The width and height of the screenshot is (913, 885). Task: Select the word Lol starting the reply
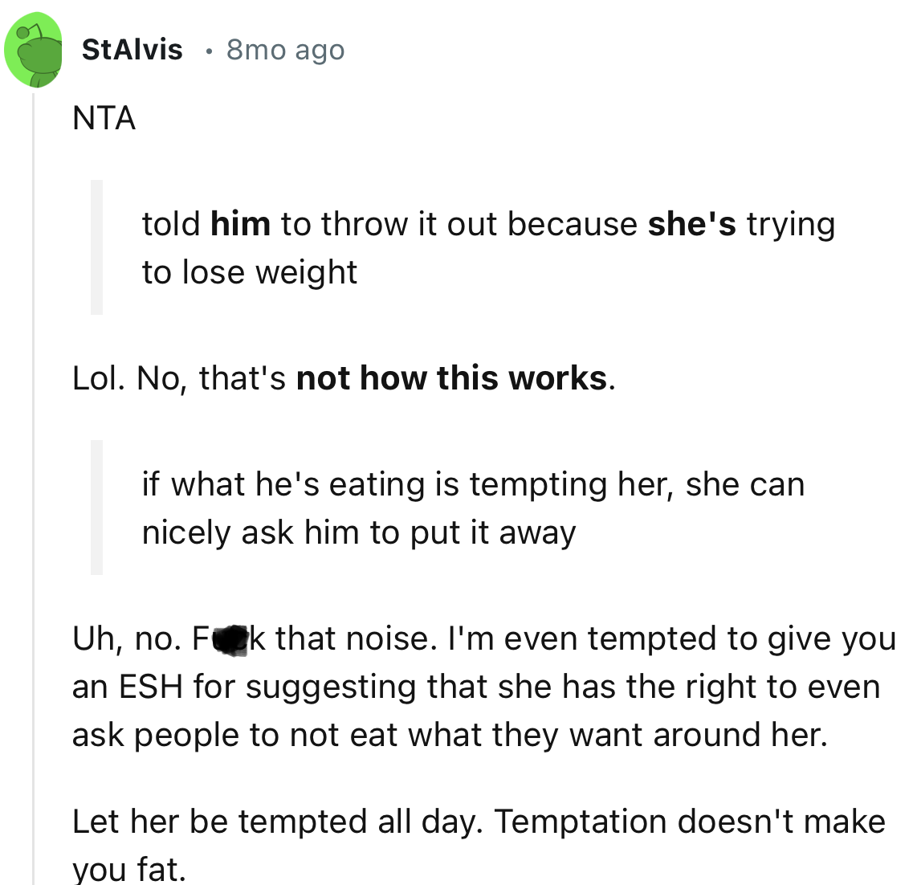[x=96, y=377]
